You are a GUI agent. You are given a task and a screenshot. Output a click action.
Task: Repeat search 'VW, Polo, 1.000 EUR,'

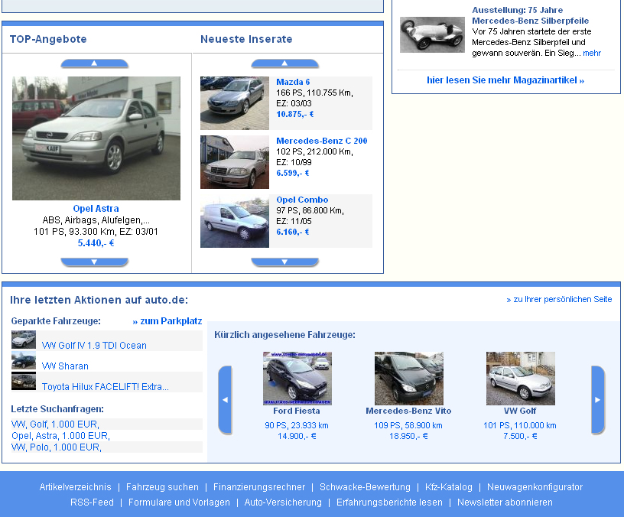[56, 447]
